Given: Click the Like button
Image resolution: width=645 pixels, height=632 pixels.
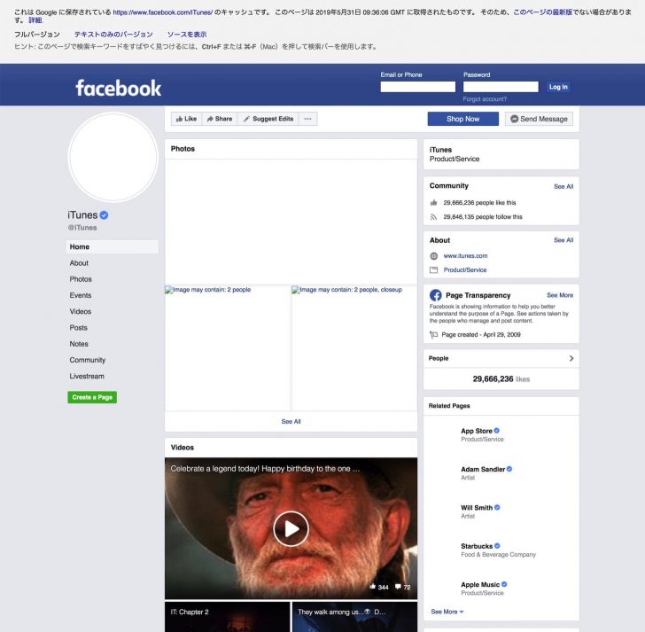Looking at the screenshot, I should click(x=186, y=119).
